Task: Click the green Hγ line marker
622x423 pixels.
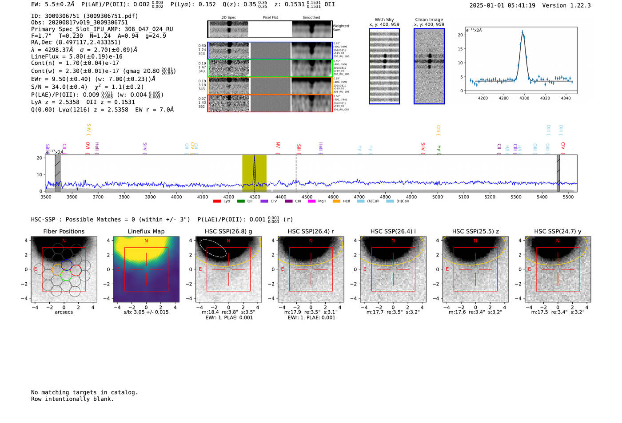Action: coord(439,149)
